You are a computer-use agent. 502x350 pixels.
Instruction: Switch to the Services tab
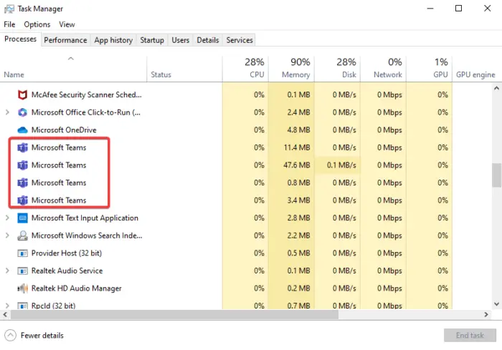[240, 40]
